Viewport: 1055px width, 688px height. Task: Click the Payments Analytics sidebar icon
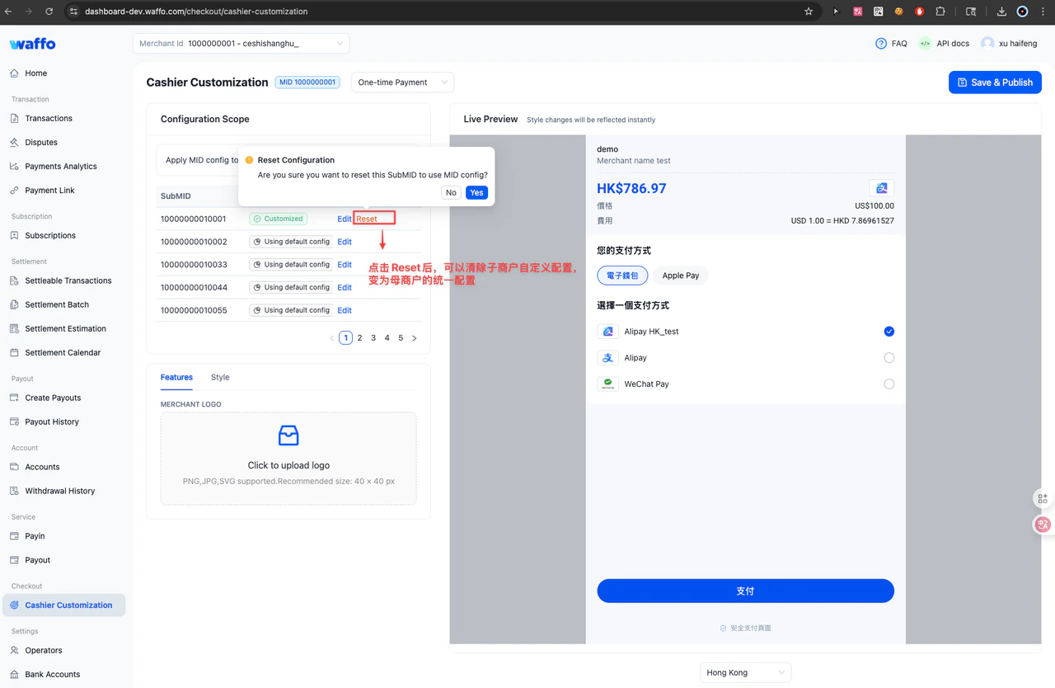tap(14, 166)
